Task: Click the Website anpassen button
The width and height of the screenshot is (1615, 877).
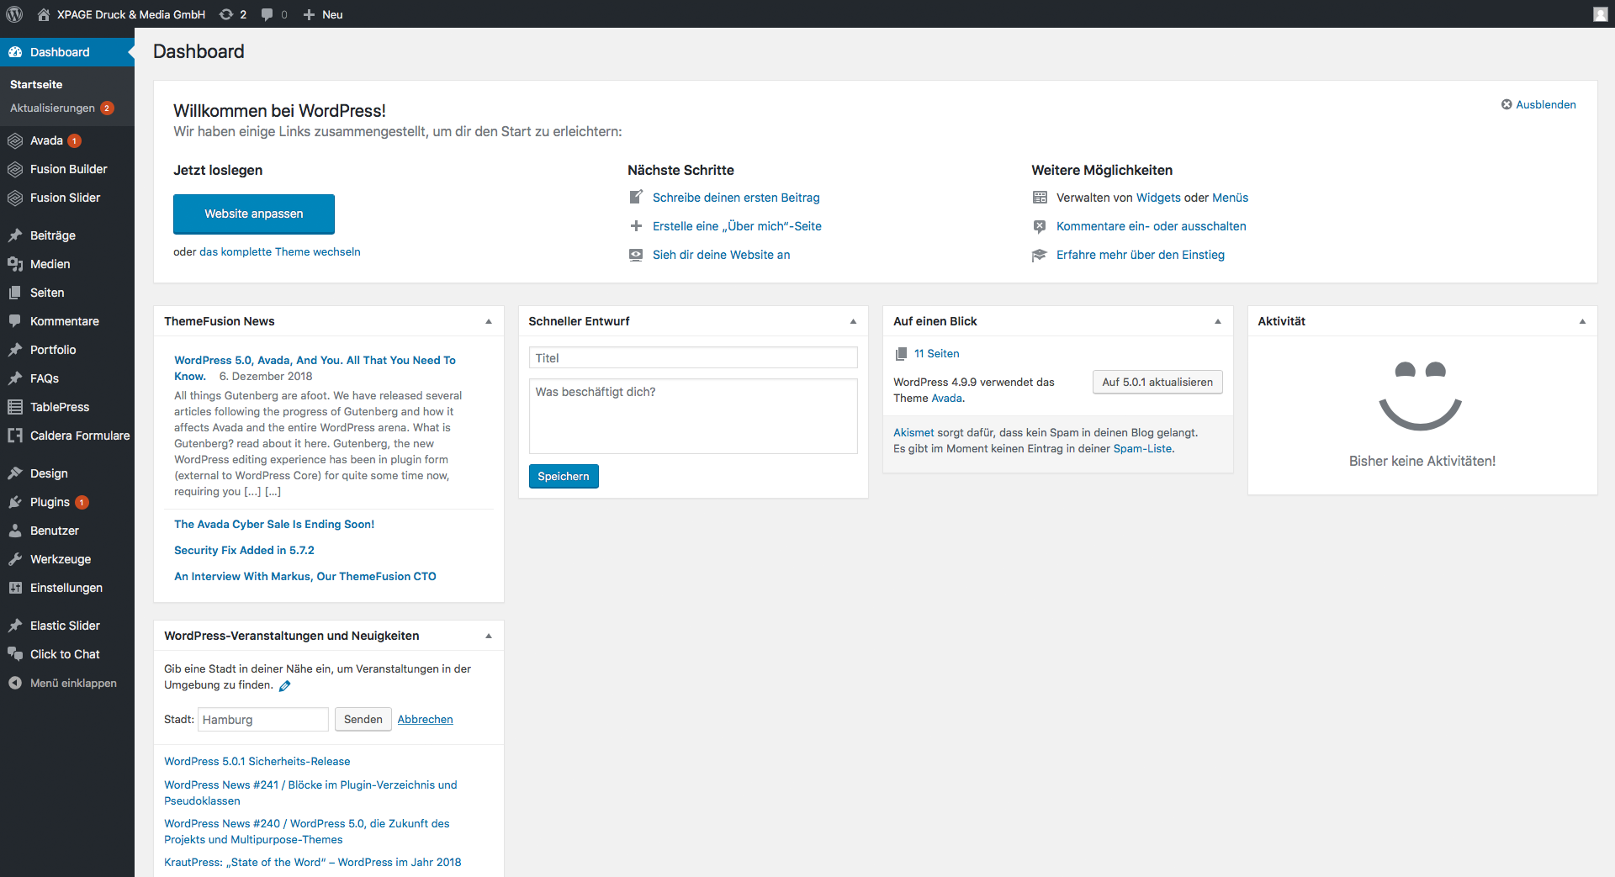Action: 253,214
